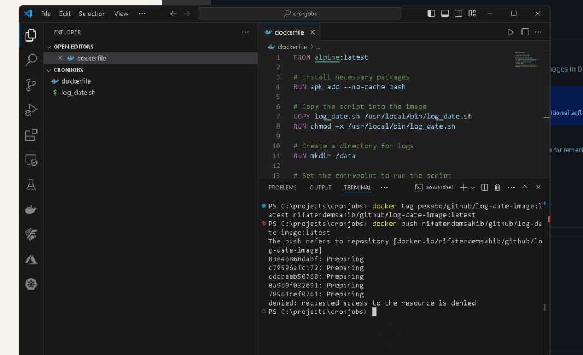Run the dockerfile with play icon
This screenshot has height=355, width=583.
(x=511, y=32)
